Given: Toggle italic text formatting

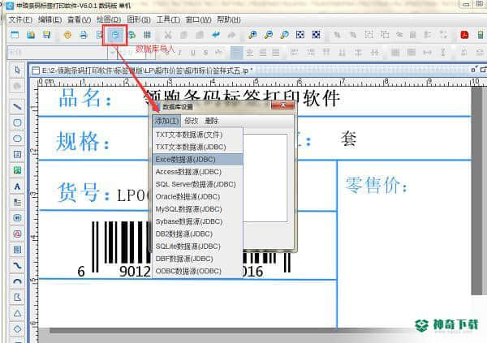Looking at the screenshot, I should pyautogui.click(x=180, y=53).
